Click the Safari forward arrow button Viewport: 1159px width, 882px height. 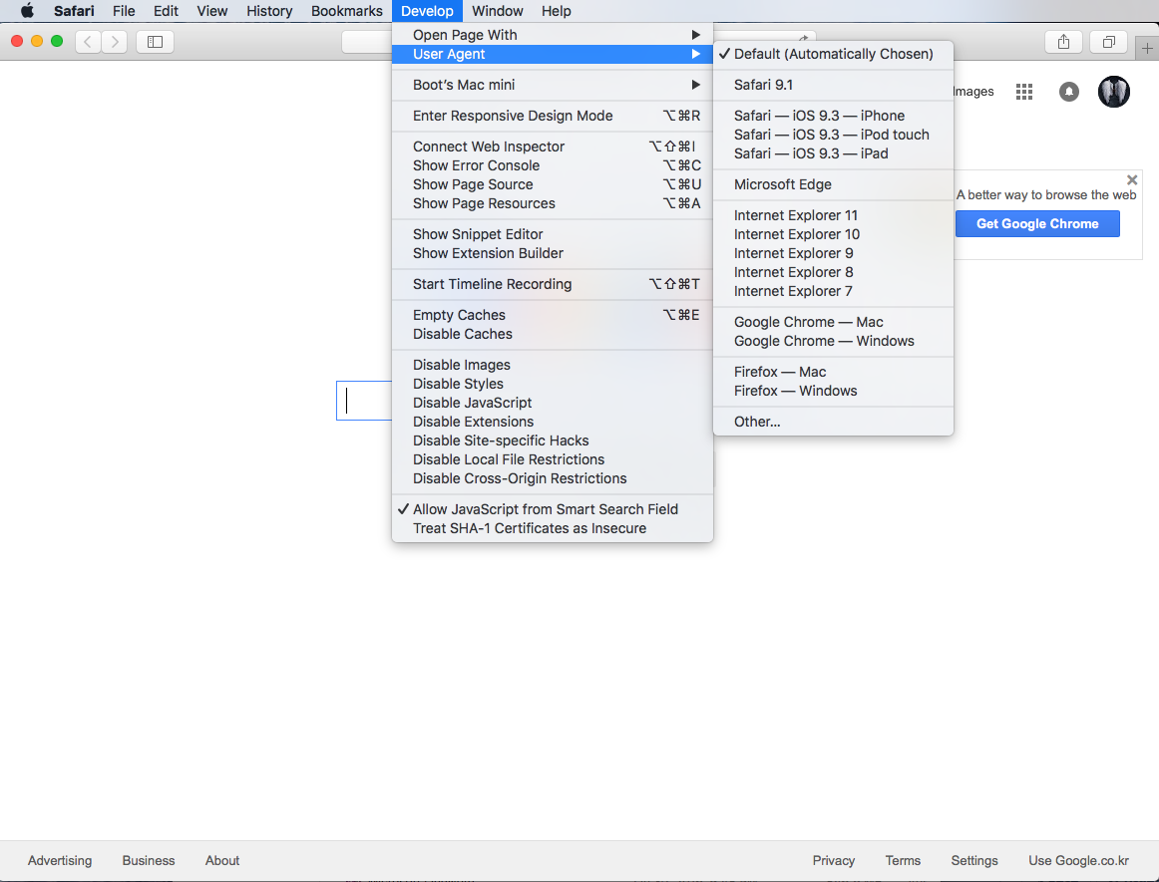coord(115,42)
